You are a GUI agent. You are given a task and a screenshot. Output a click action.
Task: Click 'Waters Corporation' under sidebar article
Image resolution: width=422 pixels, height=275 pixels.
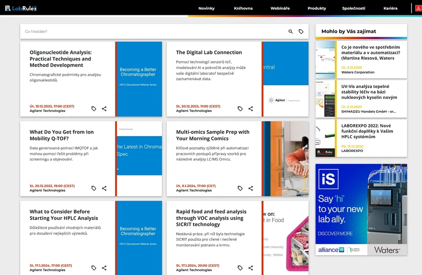pyautogui.click(x=357, y=72)
